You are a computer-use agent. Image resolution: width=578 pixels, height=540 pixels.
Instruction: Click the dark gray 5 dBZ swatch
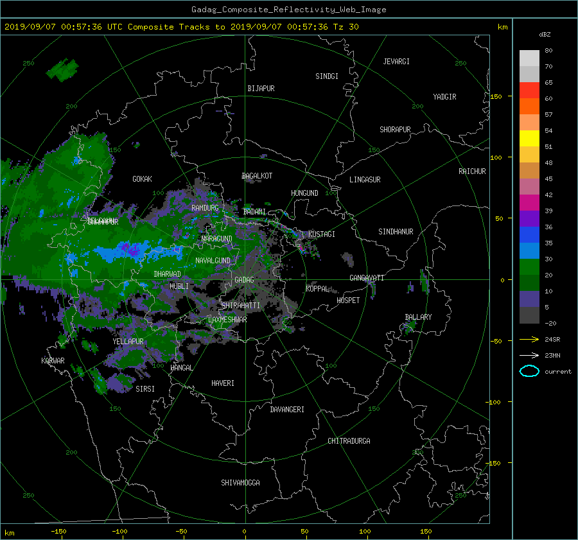coord(529,315)
